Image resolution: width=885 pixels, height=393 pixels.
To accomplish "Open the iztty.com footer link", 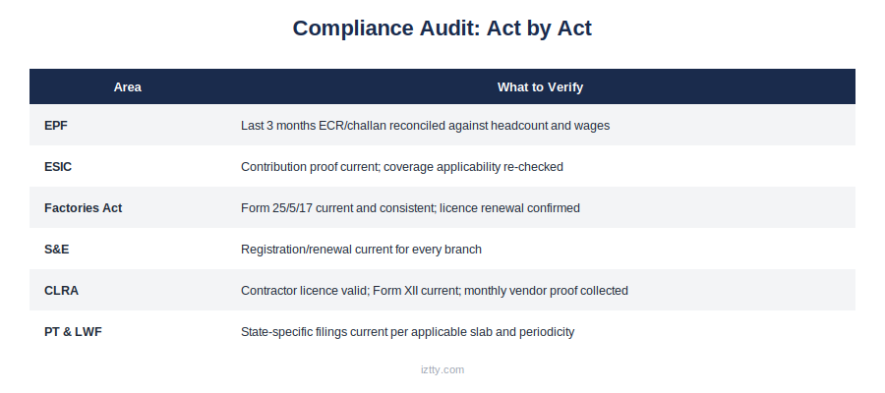I will point(442,369).
